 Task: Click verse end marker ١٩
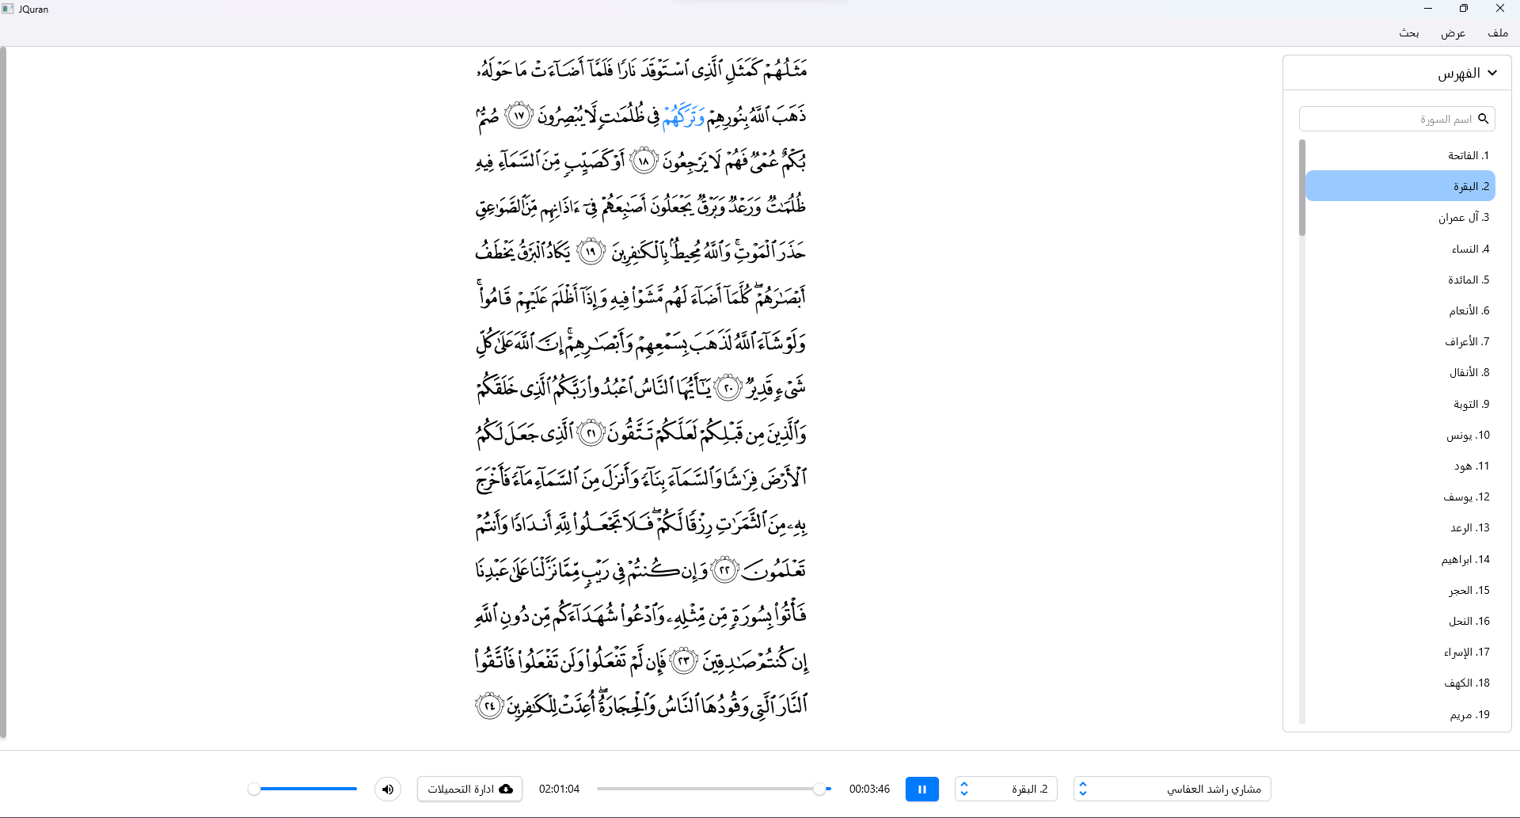[x=591, y=252]
